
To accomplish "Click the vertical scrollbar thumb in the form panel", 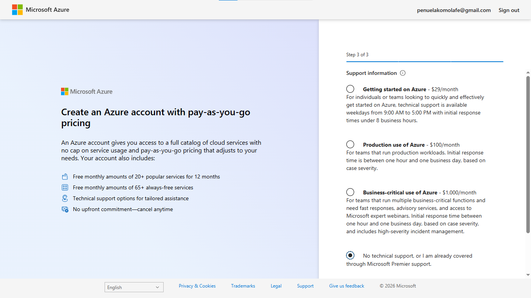I will 528,154.
